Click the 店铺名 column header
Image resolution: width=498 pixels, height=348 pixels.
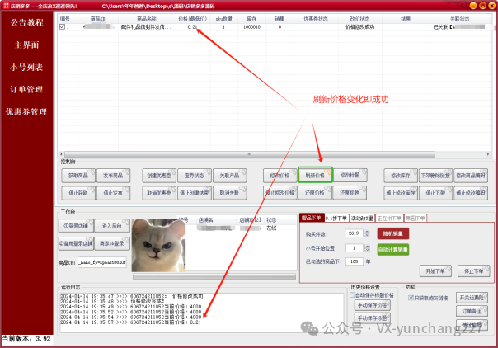tap(205, 220)
